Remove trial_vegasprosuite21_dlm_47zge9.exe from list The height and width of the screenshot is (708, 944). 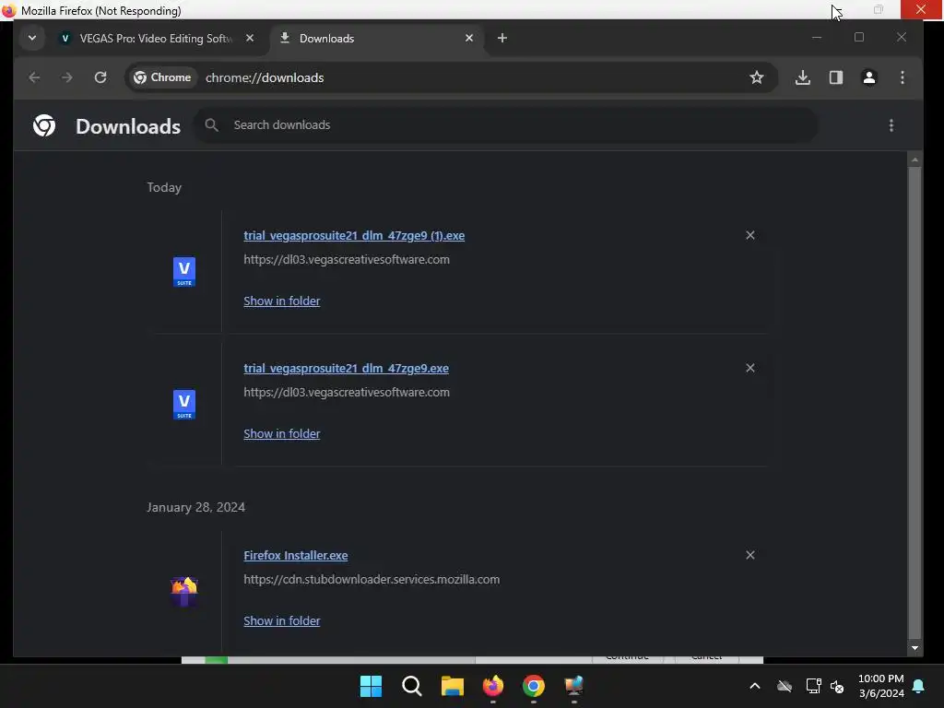(x=750, y=368)
